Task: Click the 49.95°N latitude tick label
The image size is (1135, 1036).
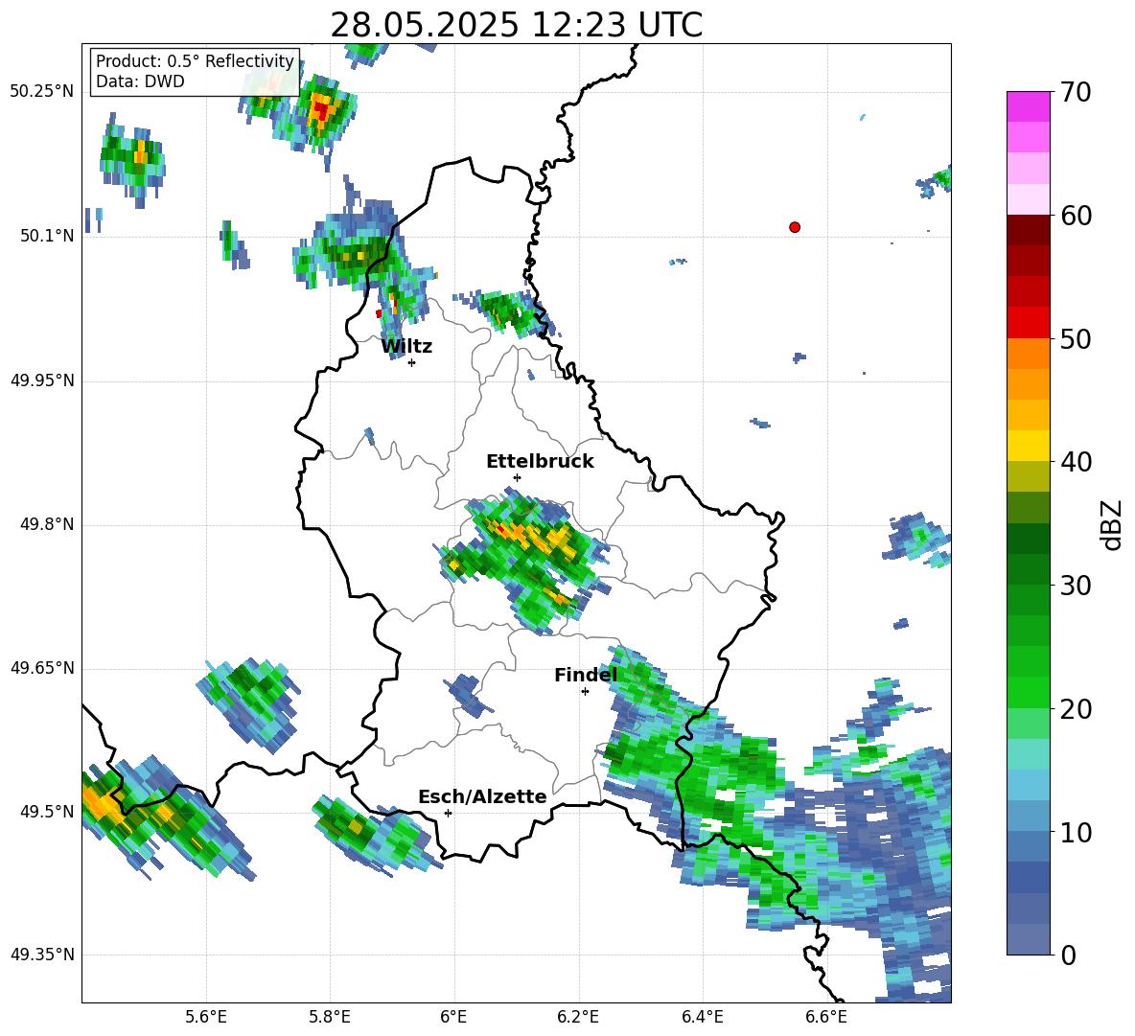Action: (x=42, y=380)
